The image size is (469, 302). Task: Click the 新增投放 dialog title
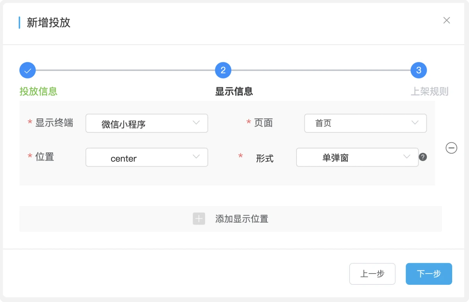click(48, 23)
